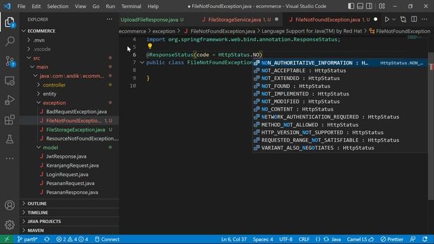Screen dimensions: 434x244
Task: Click the Run Java play button
Action: (387, 20)
